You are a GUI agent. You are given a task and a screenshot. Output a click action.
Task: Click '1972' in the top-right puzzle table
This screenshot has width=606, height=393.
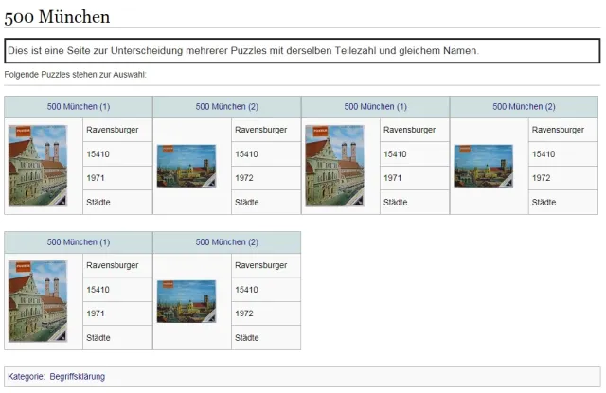point(541,178)
